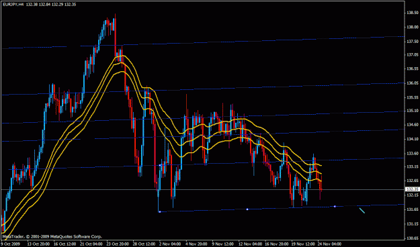Select the 12 Nov 04:00 time label
Image resolution: width=420 pixels, height=247 pixels.
point(250,244)
